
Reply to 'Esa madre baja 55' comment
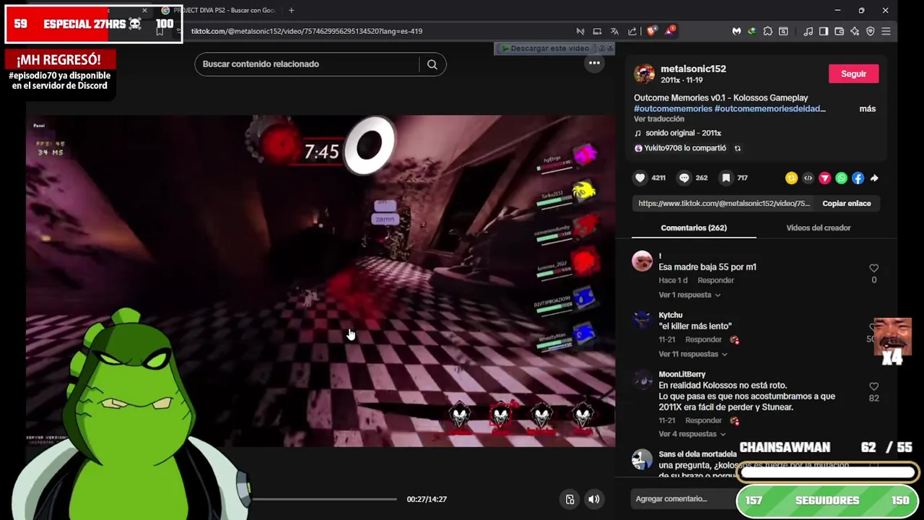[715, 280]
